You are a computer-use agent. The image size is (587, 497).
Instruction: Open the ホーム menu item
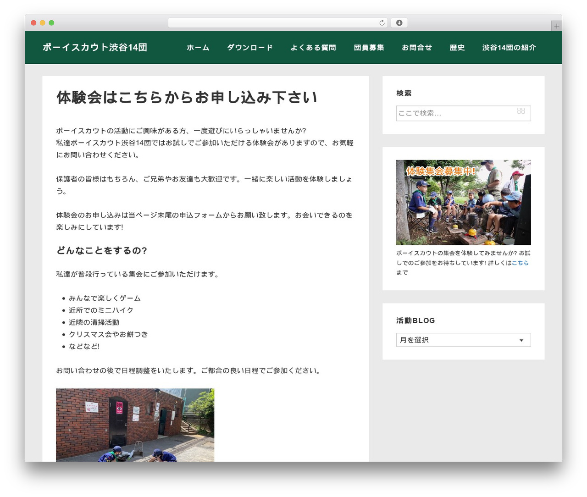(198, 48)
